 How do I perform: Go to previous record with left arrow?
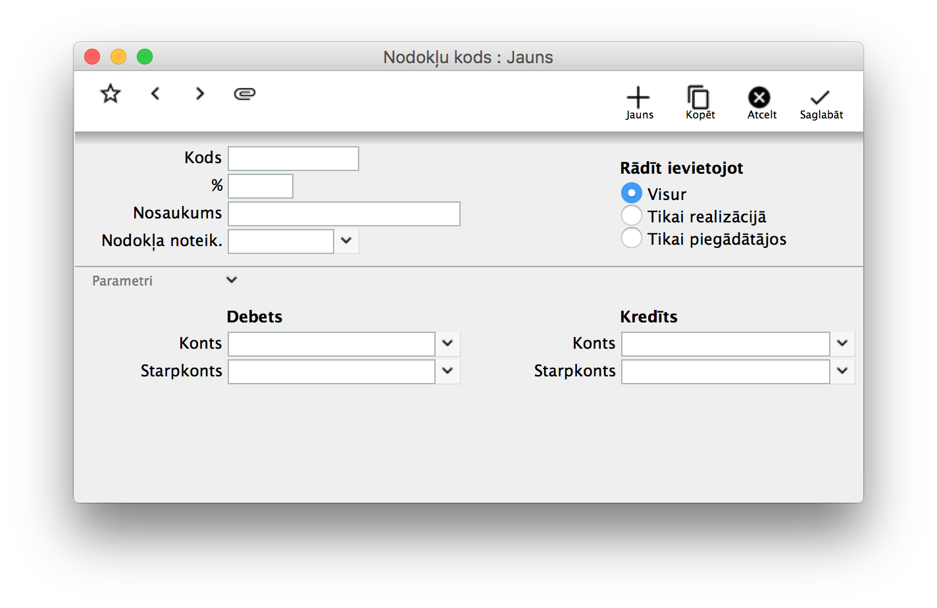155,94
